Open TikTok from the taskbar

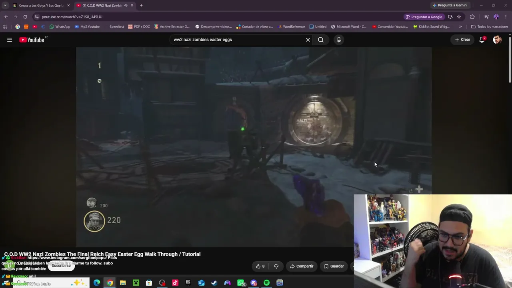[175, 283]
